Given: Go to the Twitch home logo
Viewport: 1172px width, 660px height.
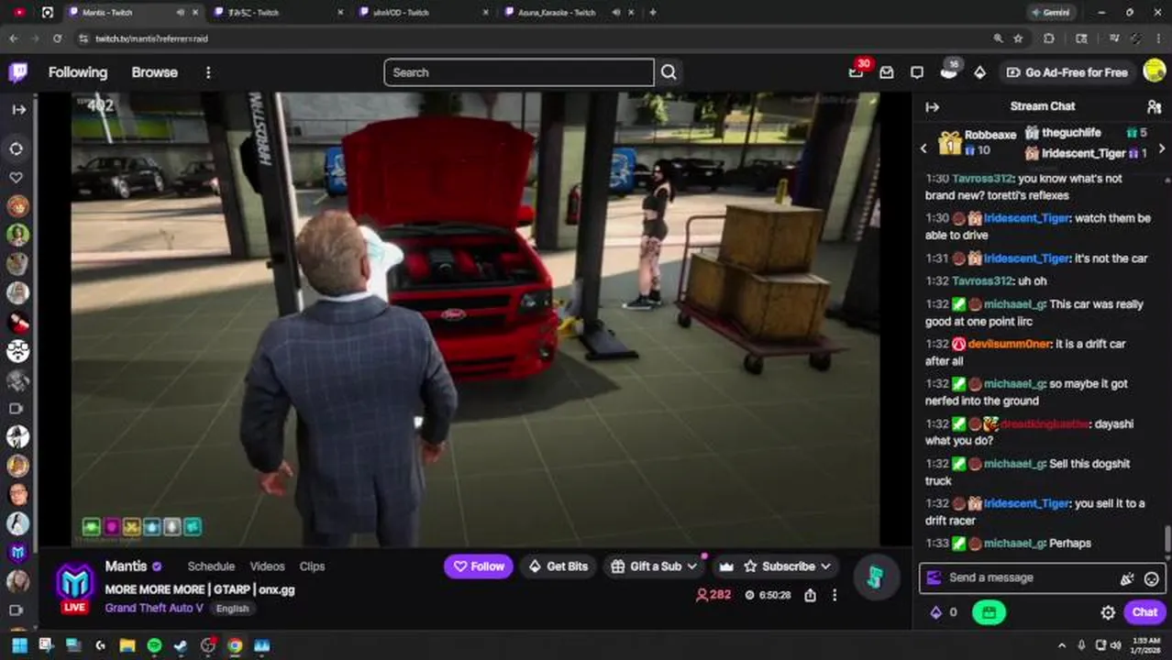Looking at the screenshot, I should tap(17, 72).
